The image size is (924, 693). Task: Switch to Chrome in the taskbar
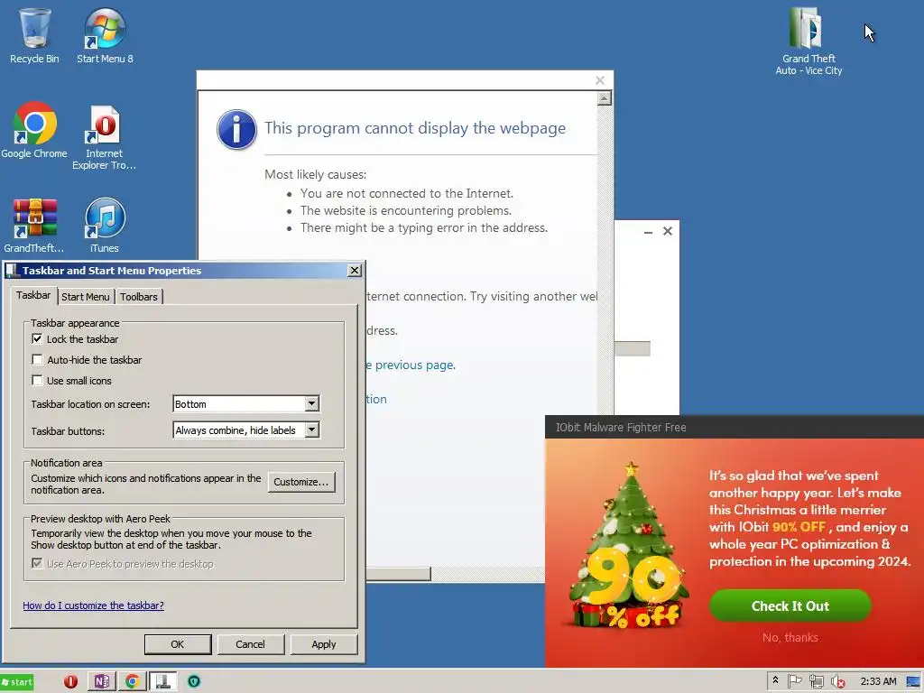coord(132,682)
